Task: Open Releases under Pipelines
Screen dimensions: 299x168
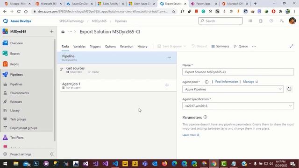Action: click(16, 102)
